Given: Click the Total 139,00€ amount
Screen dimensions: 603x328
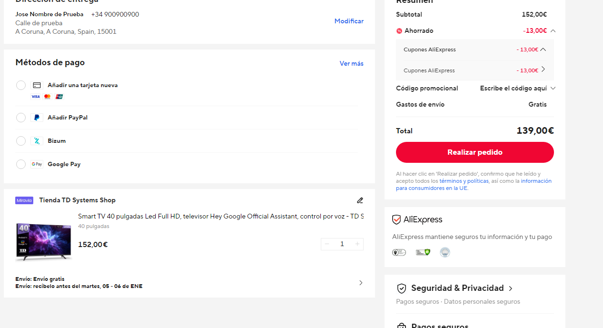Looking at the screenshot, I should [x=535, y=130].
